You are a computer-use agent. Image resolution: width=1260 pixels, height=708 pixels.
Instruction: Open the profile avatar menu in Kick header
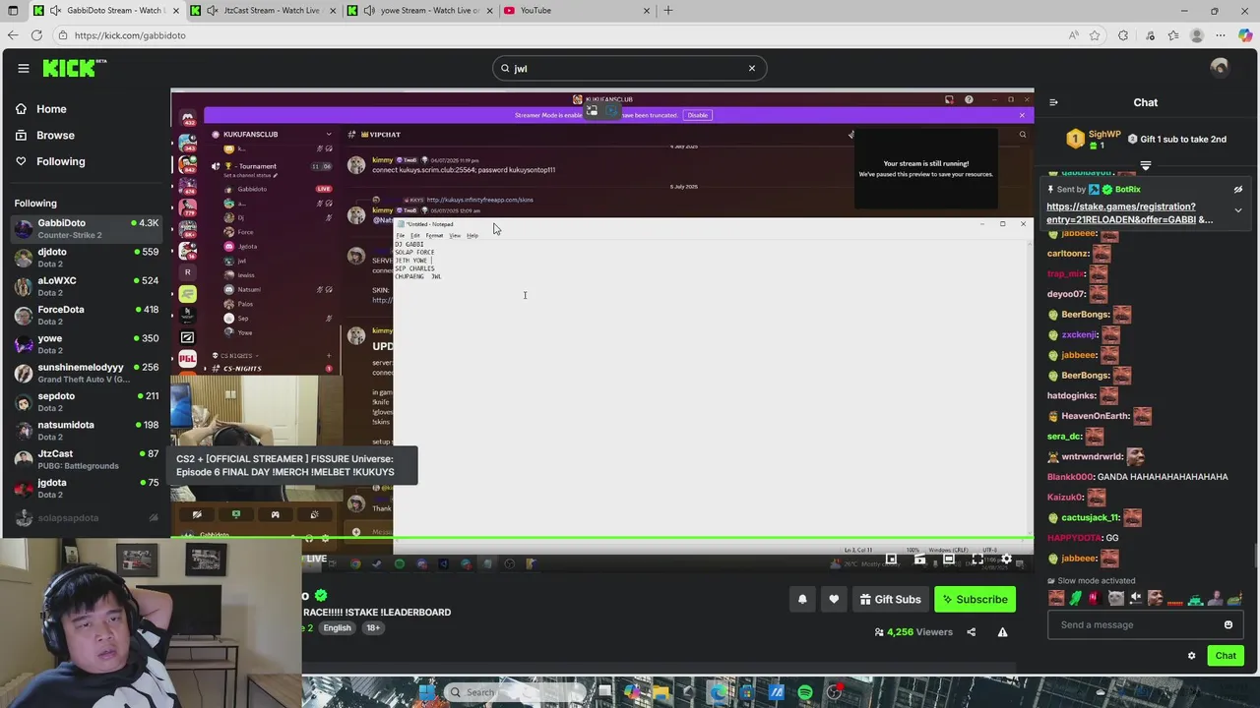click(x=1220, y=68)
